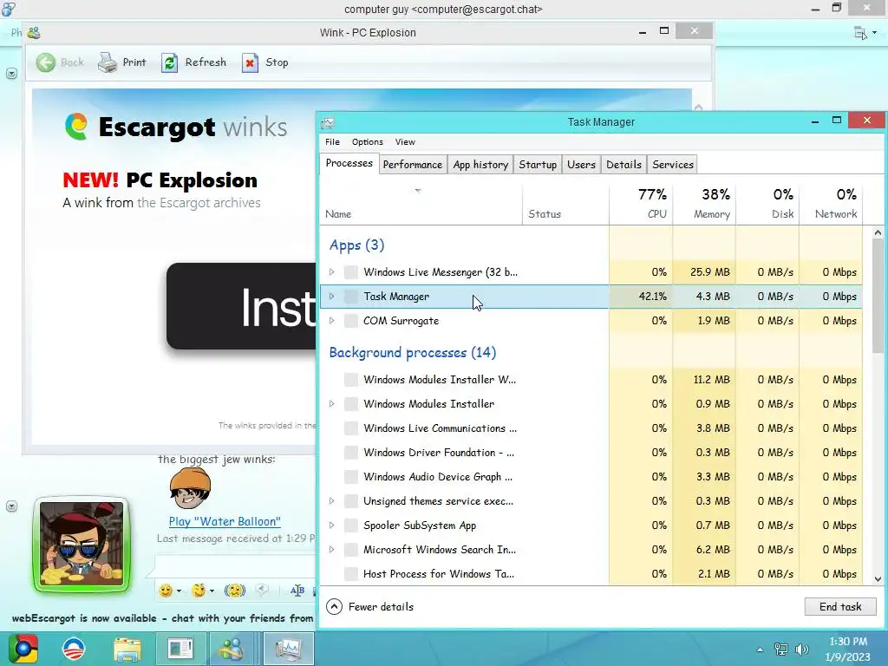Click the Microsoft Windows Search process icon
The image size is (888, 666).
coord(351,550)
